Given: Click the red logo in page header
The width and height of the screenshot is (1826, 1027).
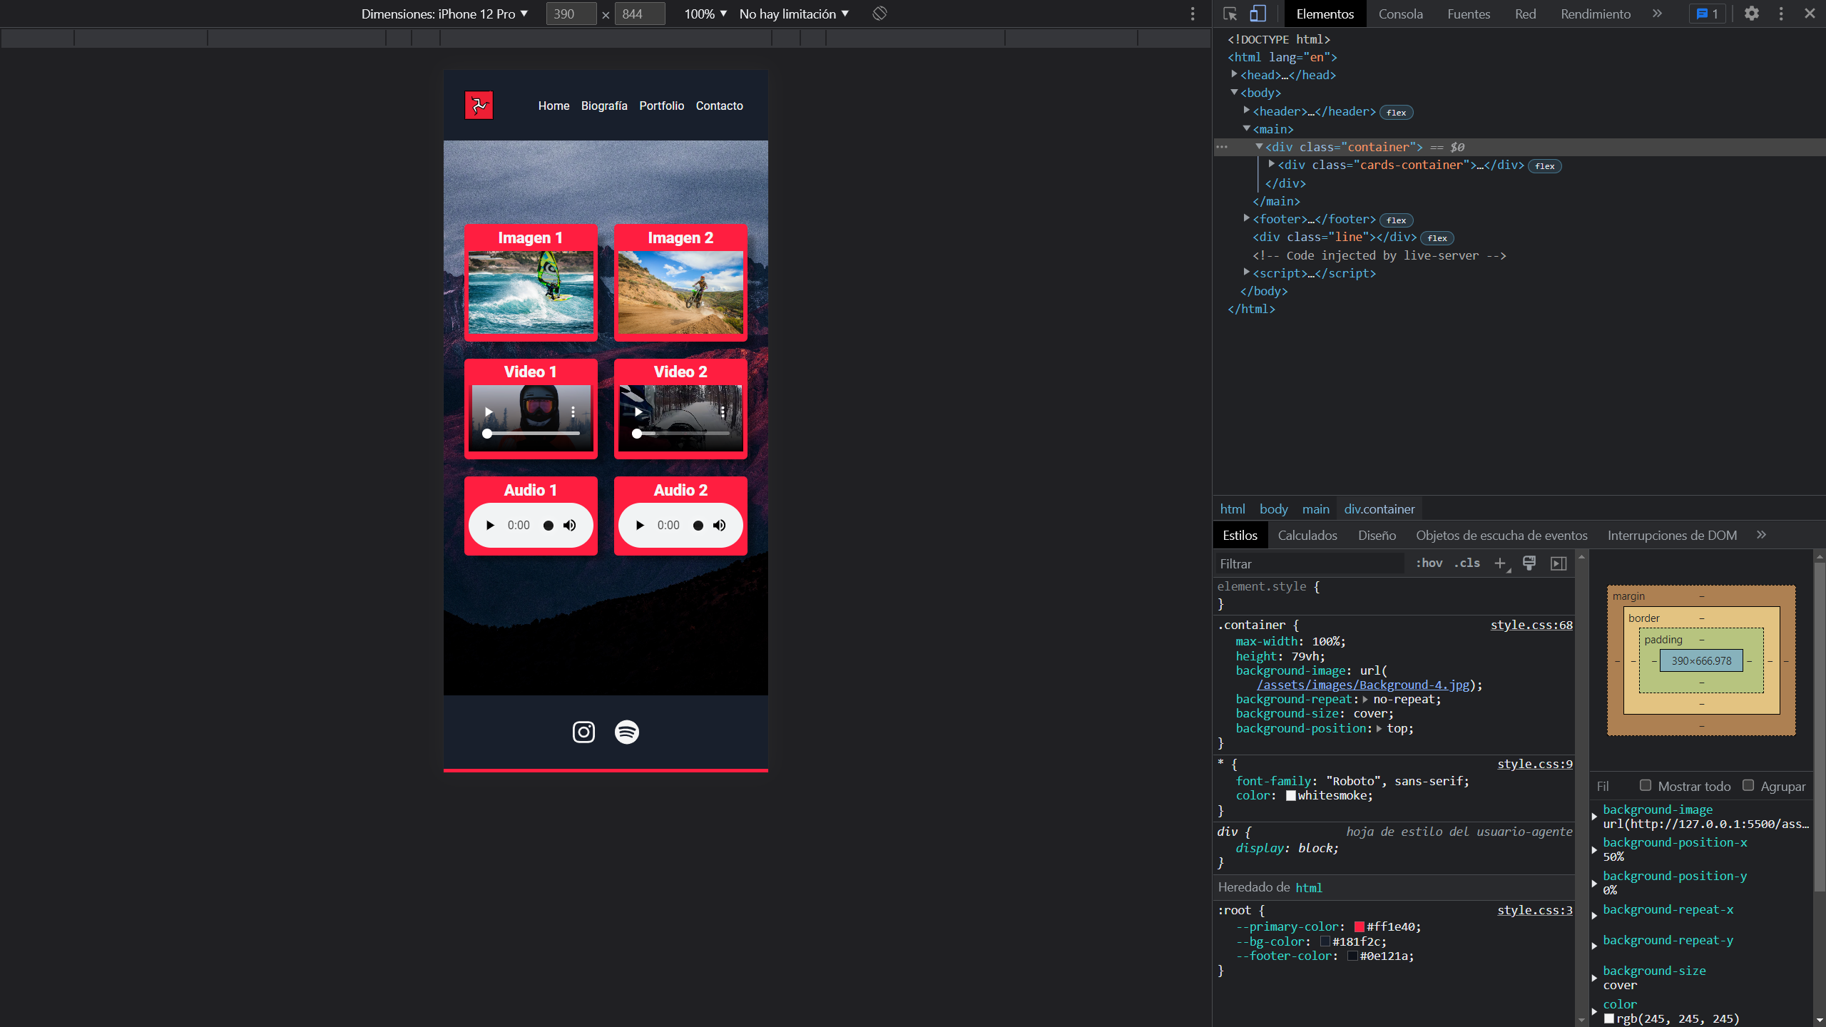Looking at the screenshot, I should (479, 106).
